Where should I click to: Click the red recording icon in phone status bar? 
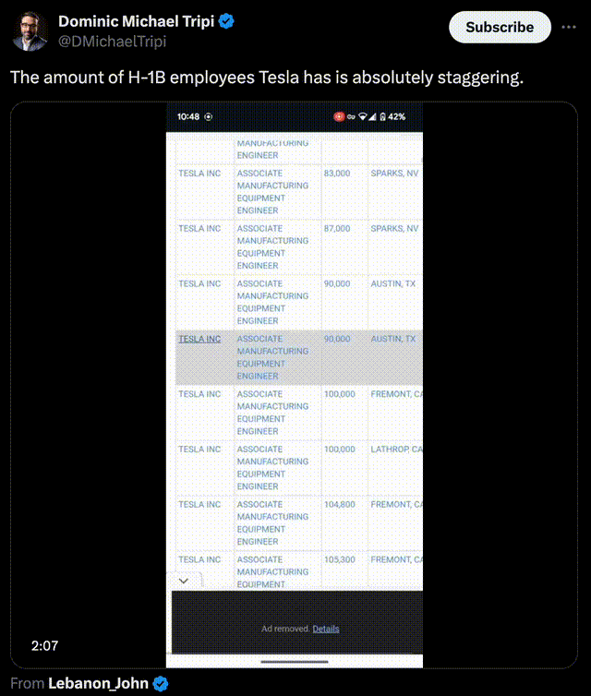point(339,117)
